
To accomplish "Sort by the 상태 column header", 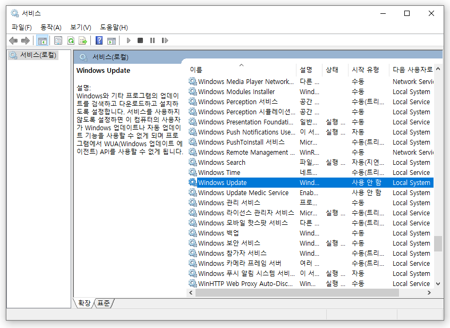I will [x=335, y=70].
